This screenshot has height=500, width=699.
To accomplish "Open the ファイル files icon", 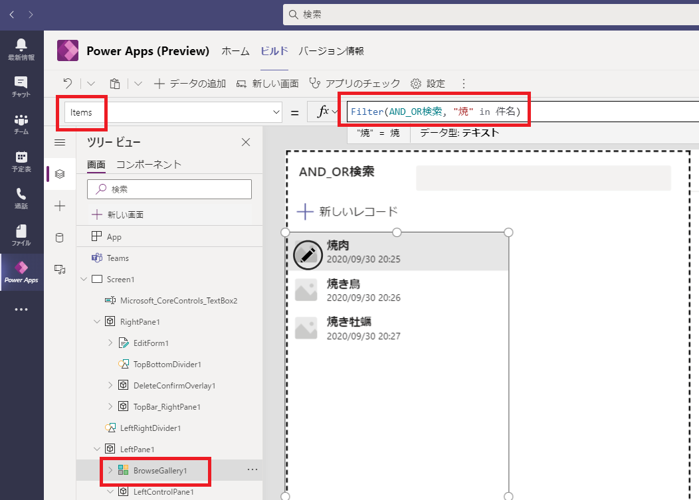I will 21,235.
